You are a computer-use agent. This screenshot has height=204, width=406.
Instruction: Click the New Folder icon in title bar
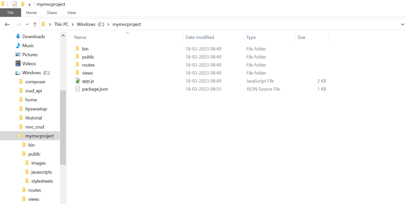click(23, 4)
